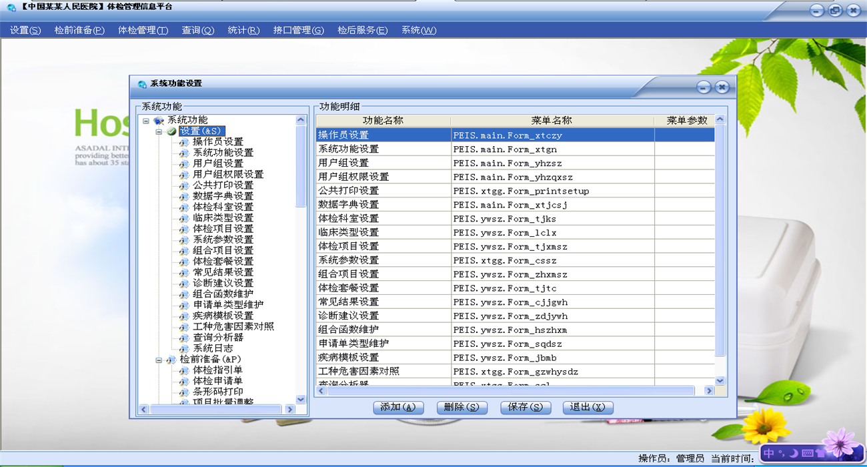Image resolution: width=867 pixels, height=467 pixels.
Task: Click the icon beside 系统日志 tree node
Action: click(184, 348)
